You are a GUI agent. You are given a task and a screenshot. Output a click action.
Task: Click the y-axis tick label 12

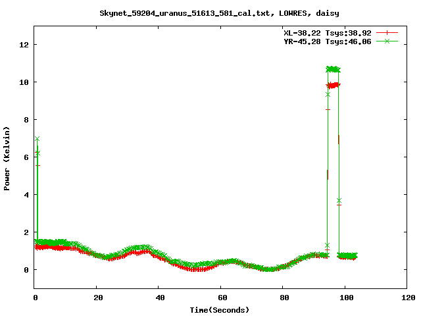pos(24,45)
